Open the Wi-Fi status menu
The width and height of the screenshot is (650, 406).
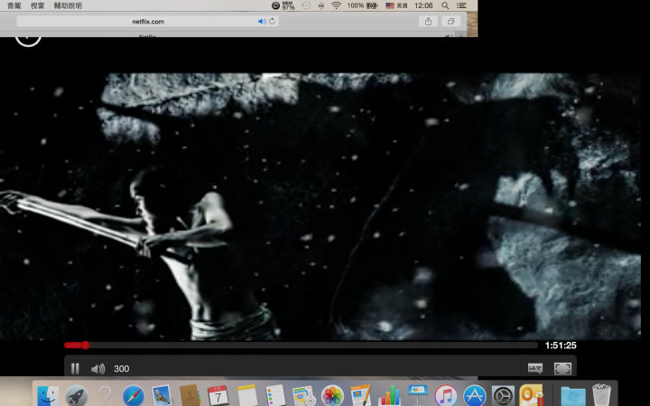tap(336, 5)
